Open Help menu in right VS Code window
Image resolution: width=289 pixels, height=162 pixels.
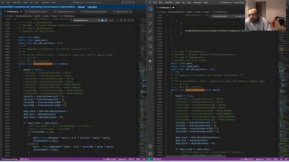click(205, 2)
